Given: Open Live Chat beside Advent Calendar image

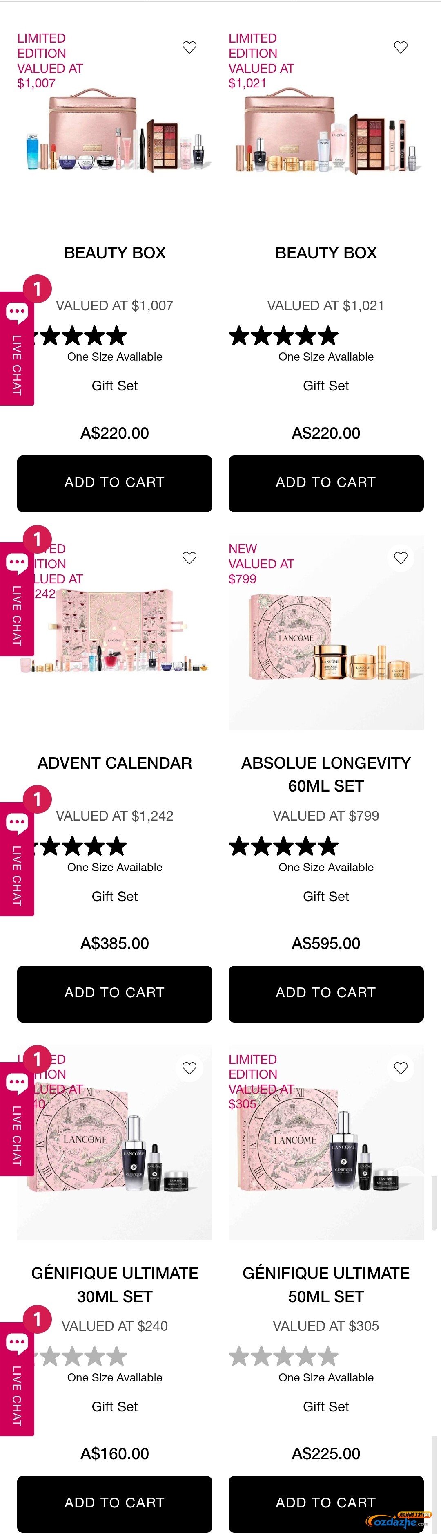Looking at the screenshot, I should (17, 563).
